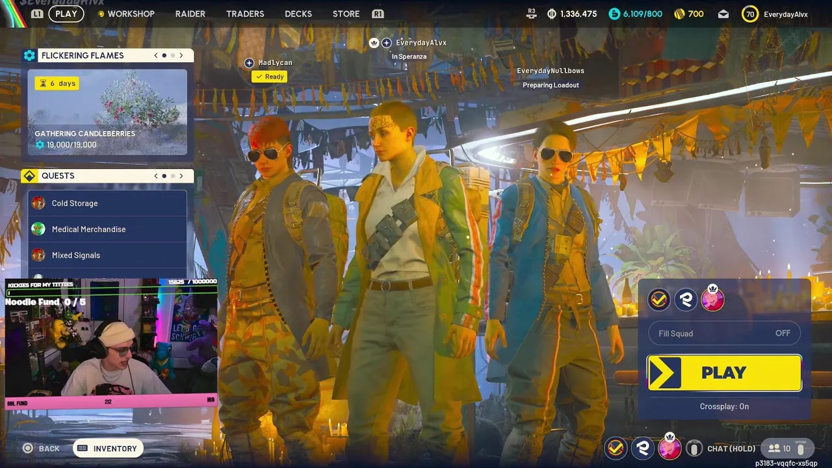Toggle Fill Squad OFF switch

[x=724, y=333]
